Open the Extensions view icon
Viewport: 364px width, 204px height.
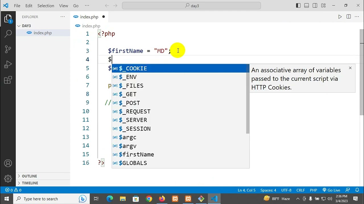click(8, 80)
